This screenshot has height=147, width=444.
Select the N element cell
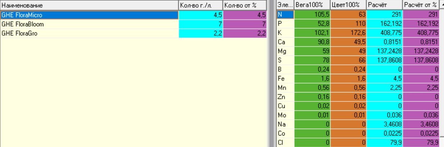point(285,15)
